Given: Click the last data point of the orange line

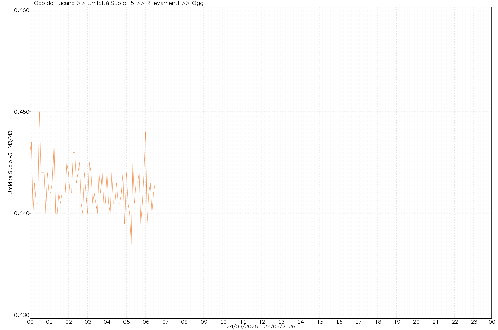Looking at the screenshot, I should tap(155, 183).
